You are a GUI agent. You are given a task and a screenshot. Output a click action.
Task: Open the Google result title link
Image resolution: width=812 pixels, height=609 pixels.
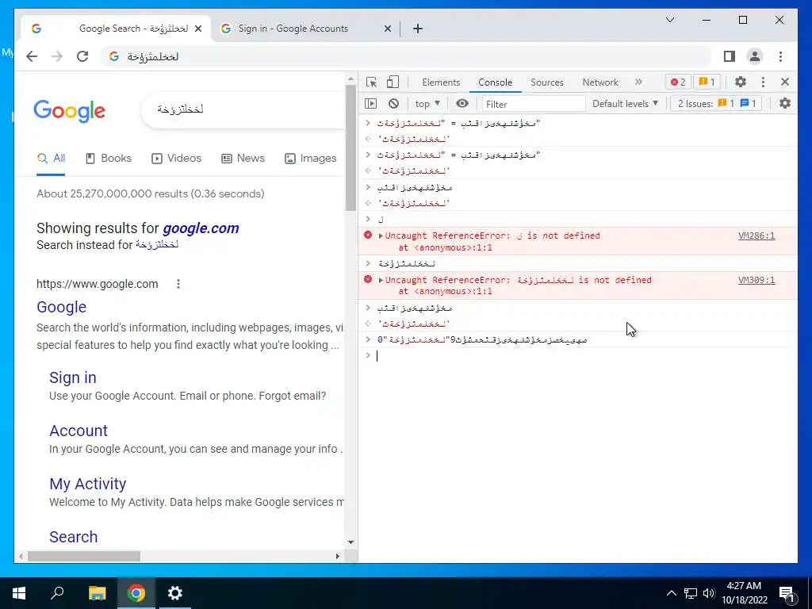point(61,307)
